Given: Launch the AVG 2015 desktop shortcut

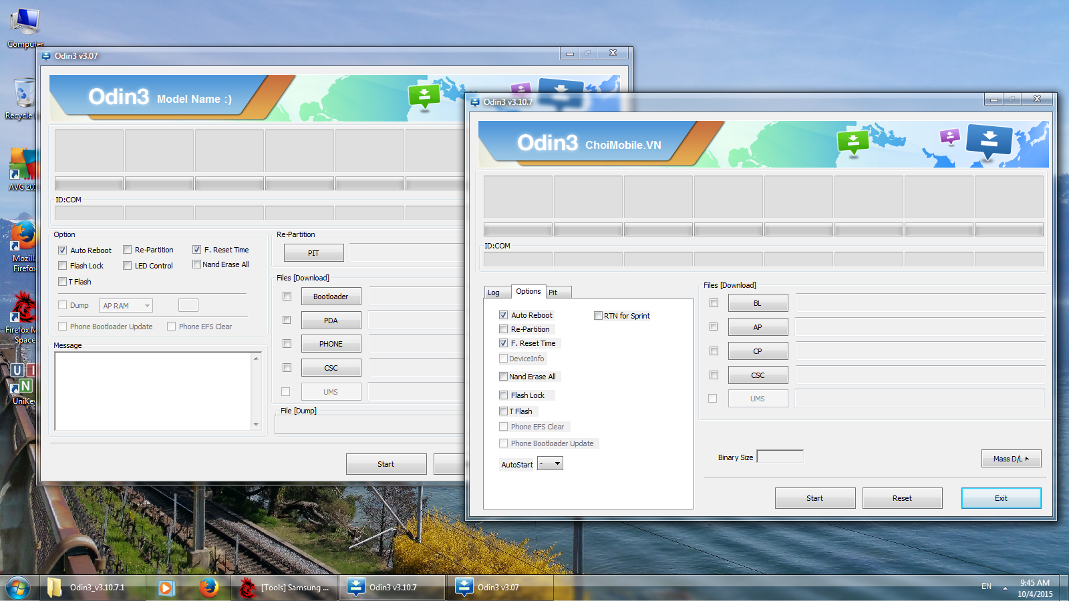Looking at the screenshot, I should coord(22,170).
